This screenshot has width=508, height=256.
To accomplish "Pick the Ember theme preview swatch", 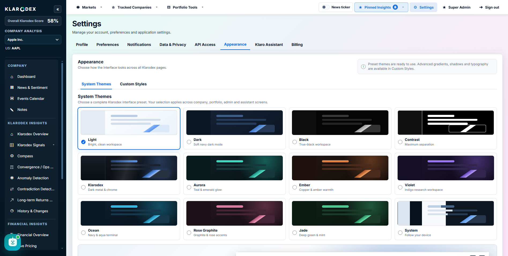I will tap(340, 168).
